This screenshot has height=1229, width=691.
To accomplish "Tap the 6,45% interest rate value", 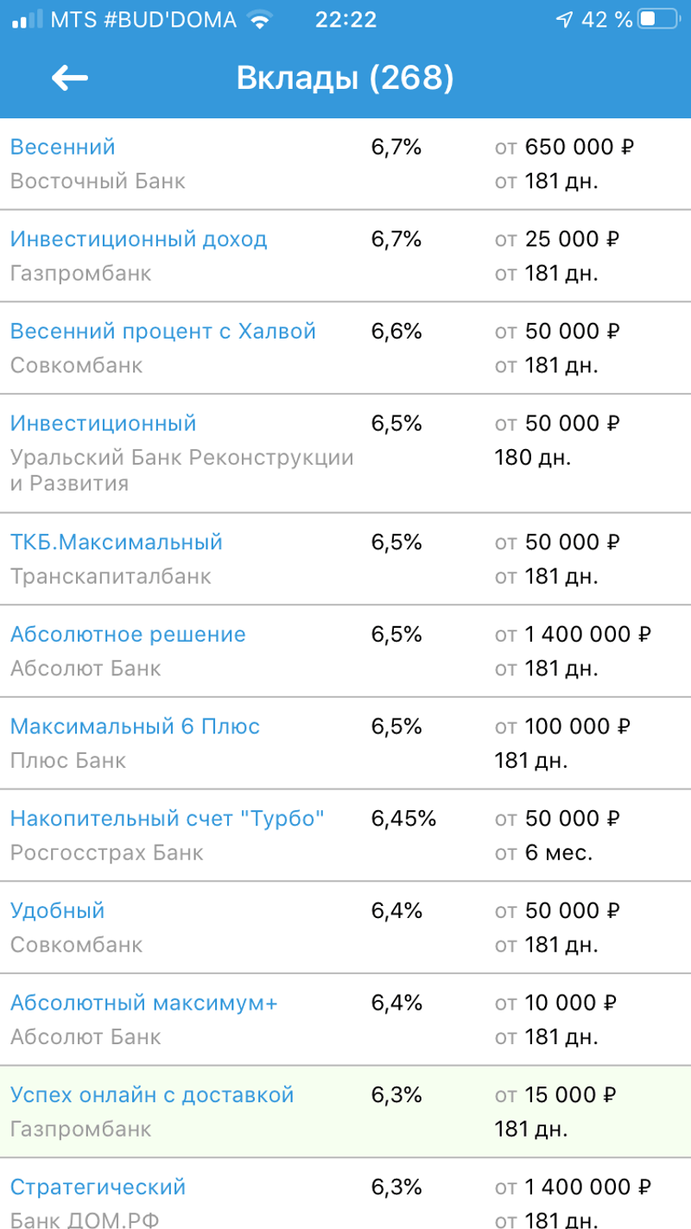I will 403,819.
